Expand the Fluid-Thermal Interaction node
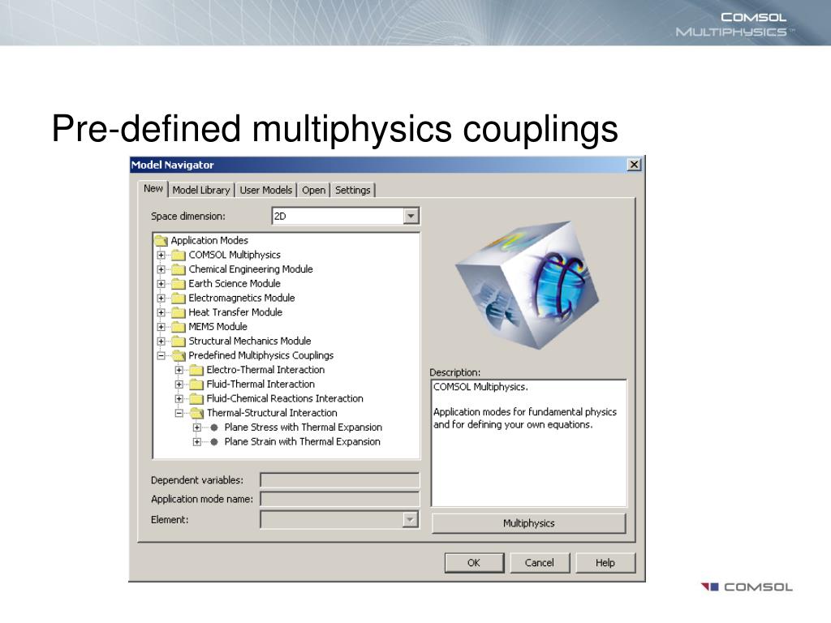 [x=179, y=384]
